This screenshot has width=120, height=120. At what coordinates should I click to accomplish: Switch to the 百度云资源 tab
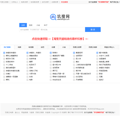[77, 47]
